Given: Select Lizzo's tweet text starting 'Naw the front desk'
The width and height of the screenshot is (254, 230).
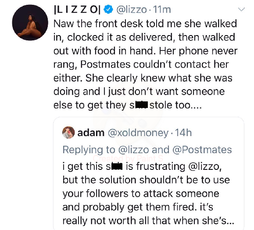Looking at the screenshot, I should pos(145,65).
